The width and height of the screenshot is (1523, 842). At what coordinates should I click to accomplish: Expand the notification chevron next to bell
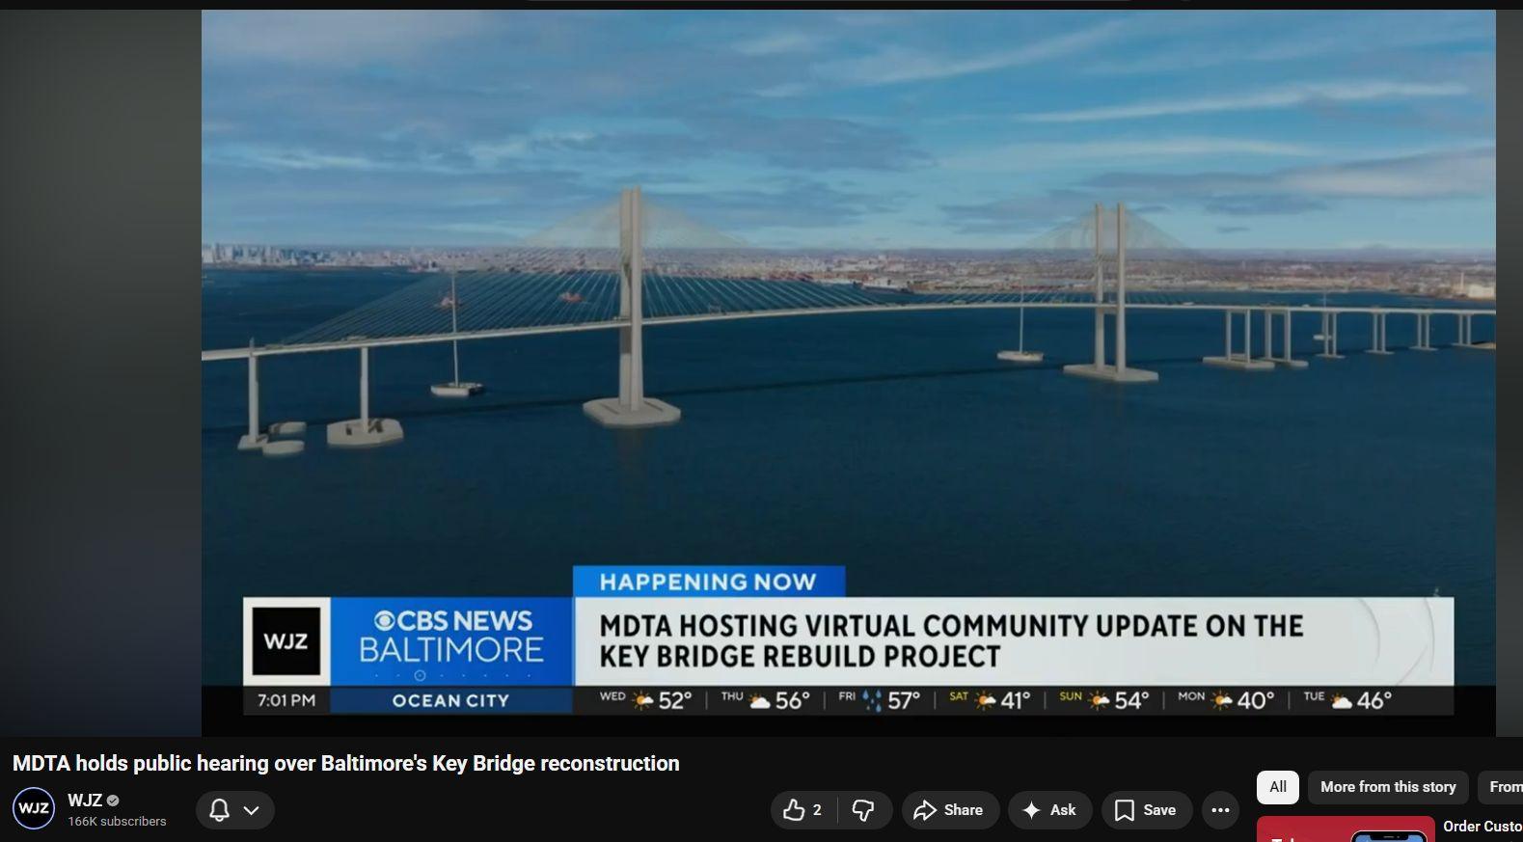tap(252, 810)
